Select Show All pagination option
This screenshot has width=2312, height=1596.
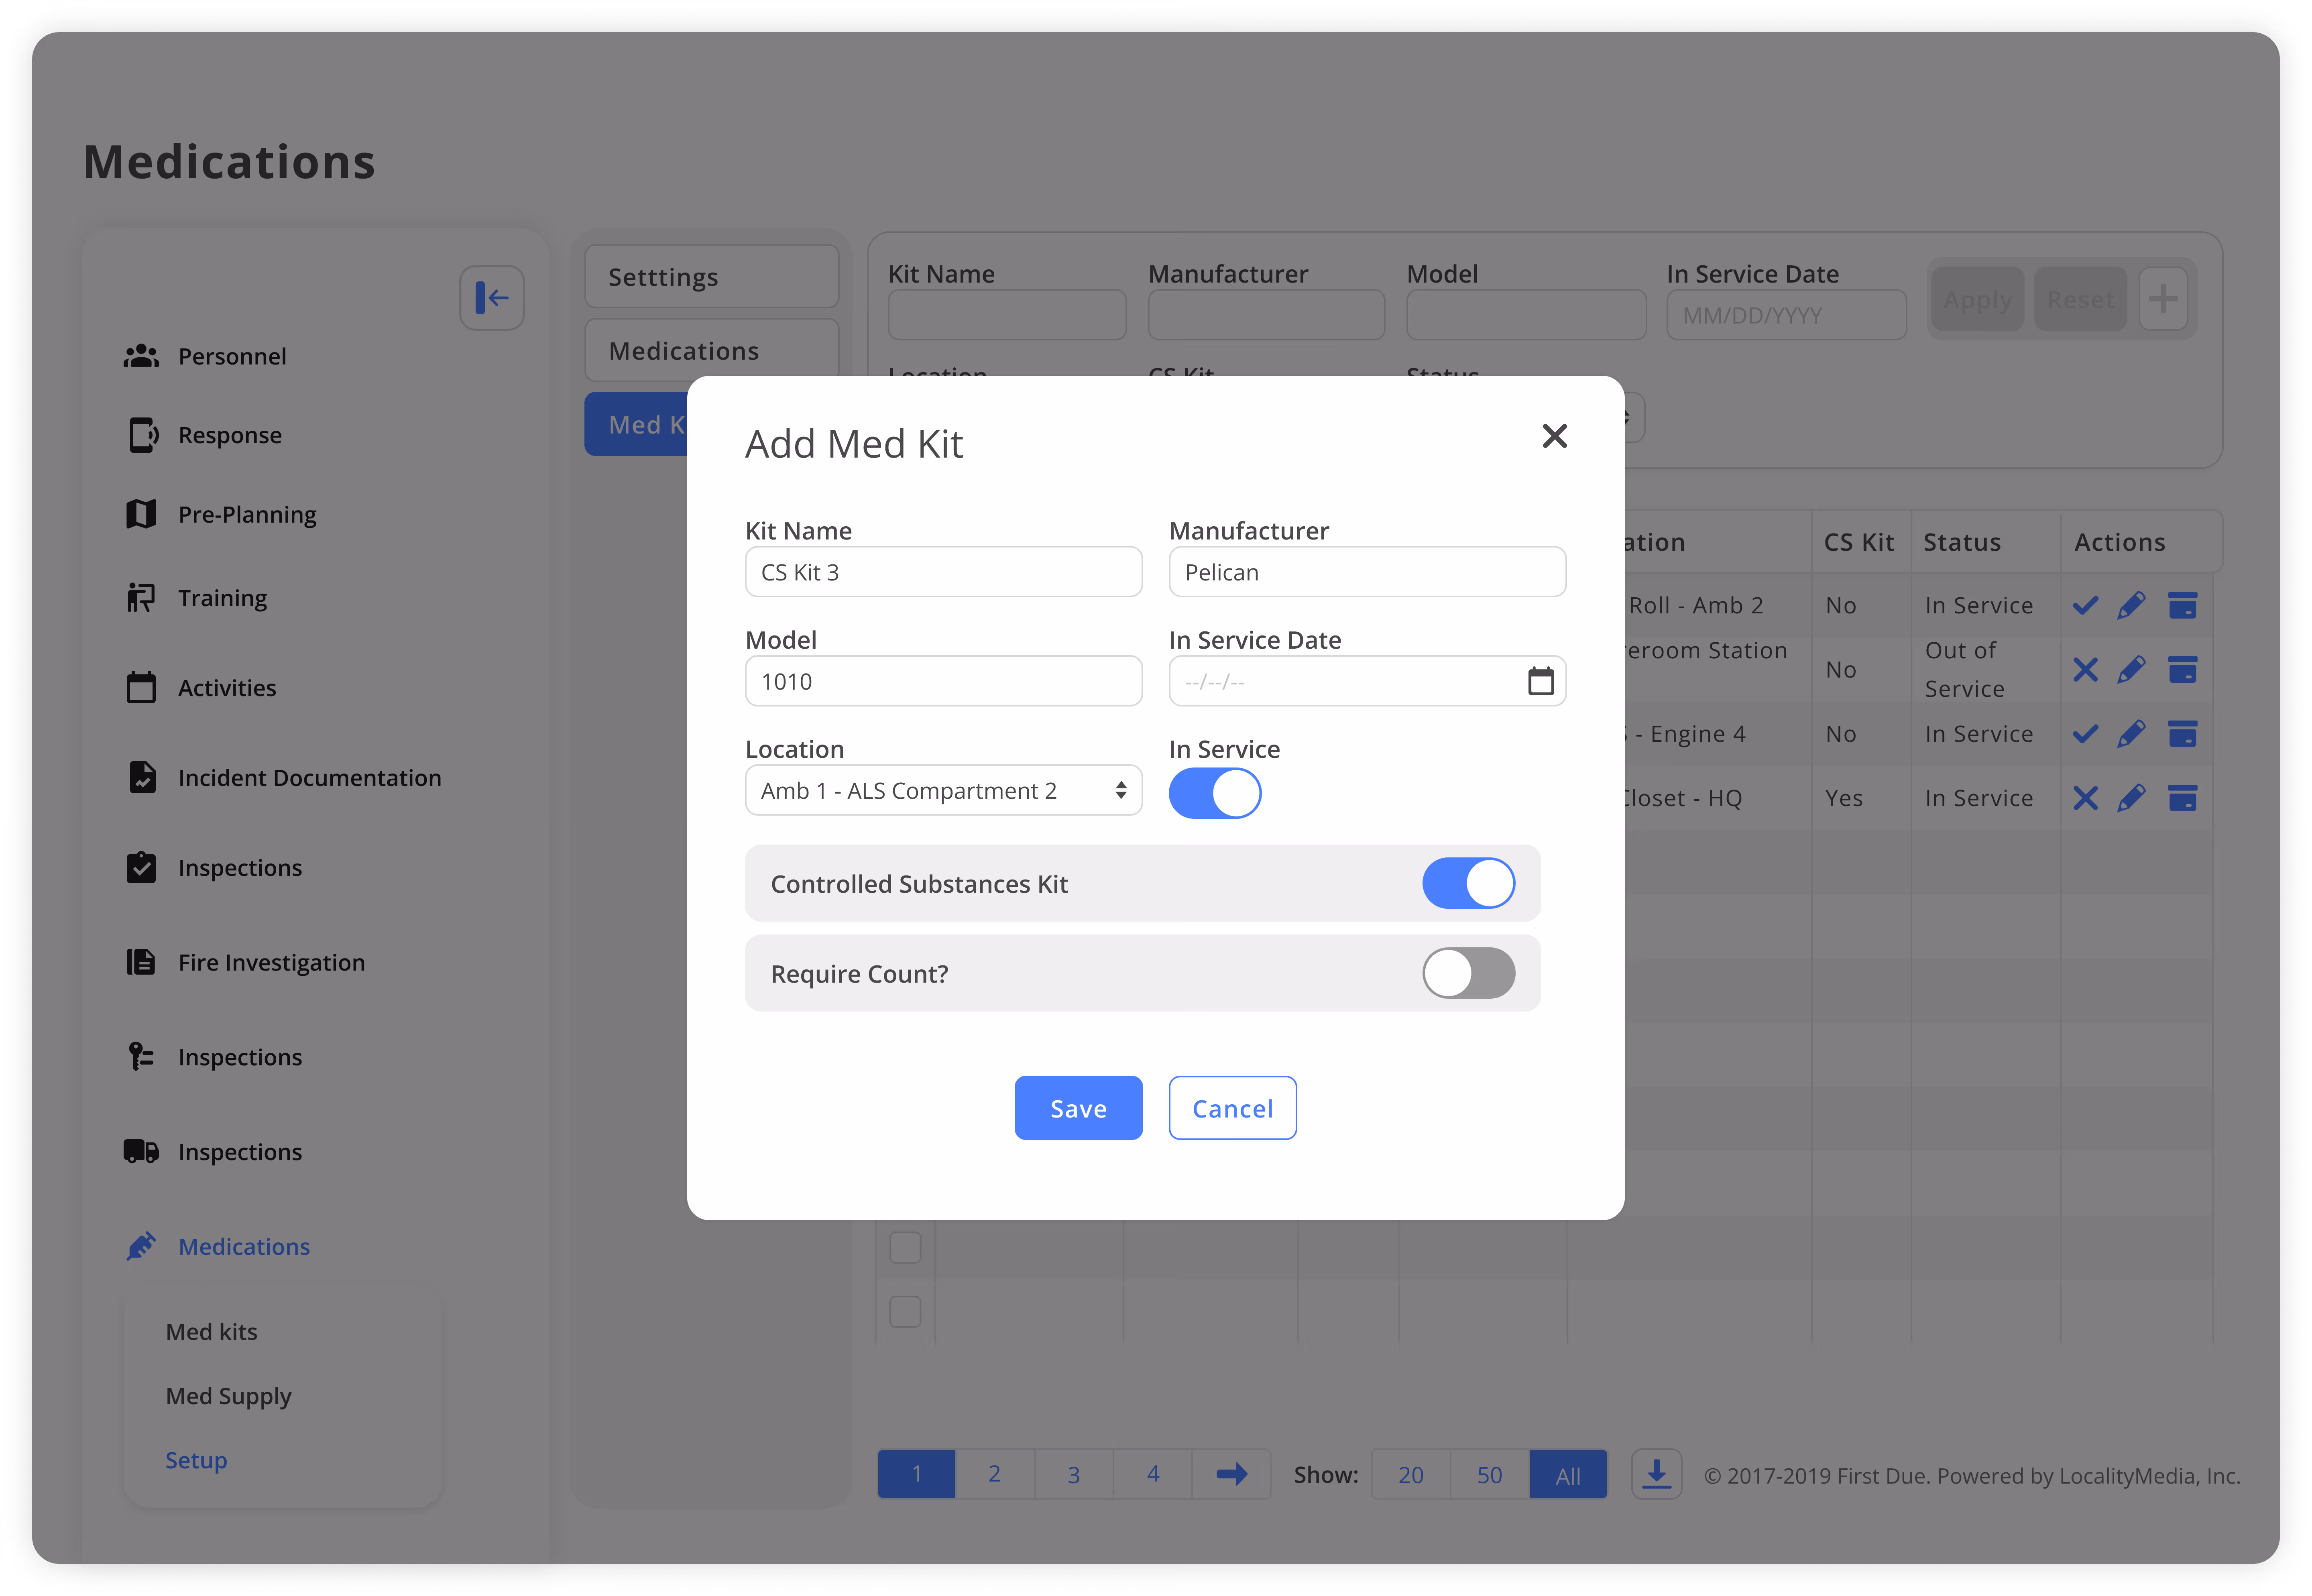tap(1567, 1475)
